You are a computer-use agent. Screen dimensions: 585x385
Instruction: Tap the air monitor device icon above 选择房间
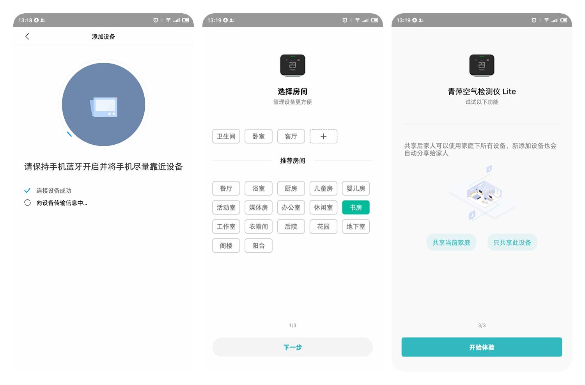(x=293, y=65)
